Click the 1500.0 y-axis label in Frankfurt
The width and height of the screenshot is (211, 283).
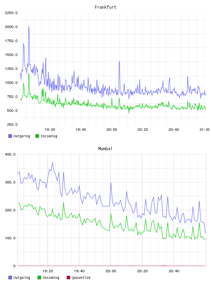pyautogui.click(x=11, y=55)
